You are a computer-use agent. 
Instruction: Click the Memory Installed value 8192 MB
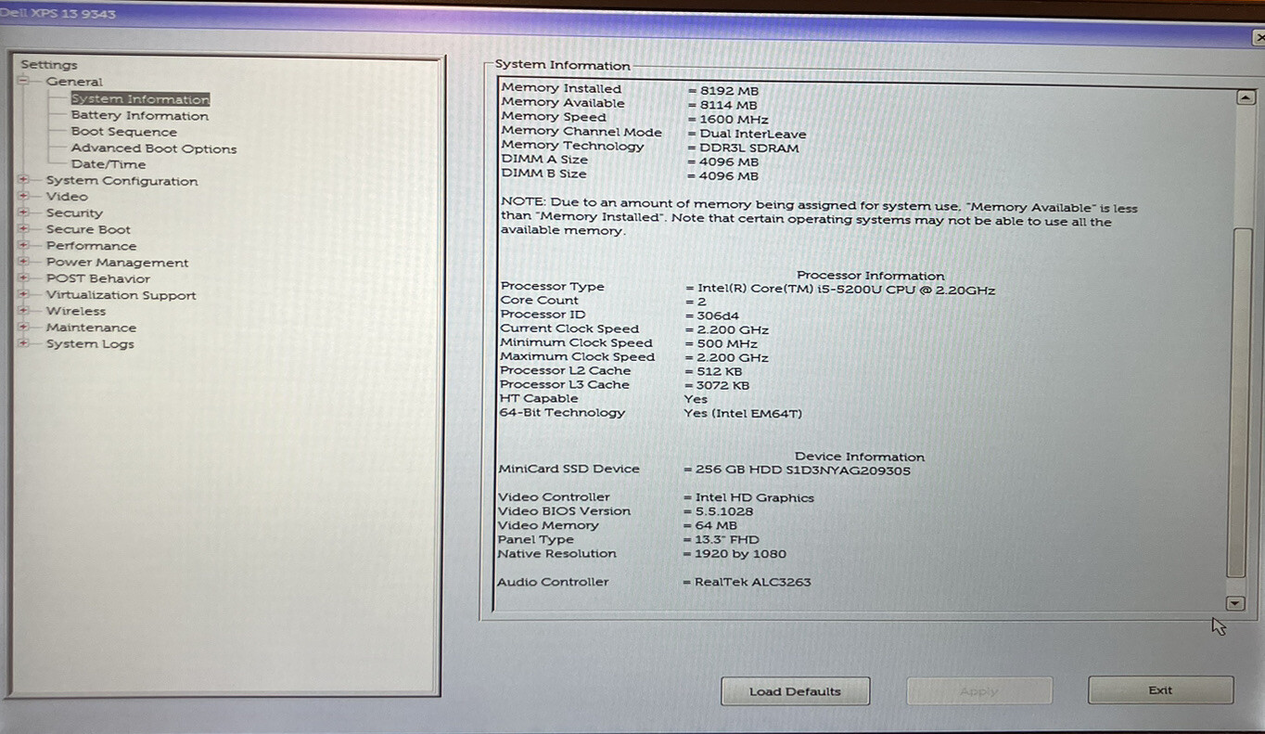tap(729, 91)
